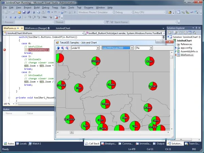Click the Open File folder icon
The height and width of the screenshot is (153, 204).
point(19,12)
